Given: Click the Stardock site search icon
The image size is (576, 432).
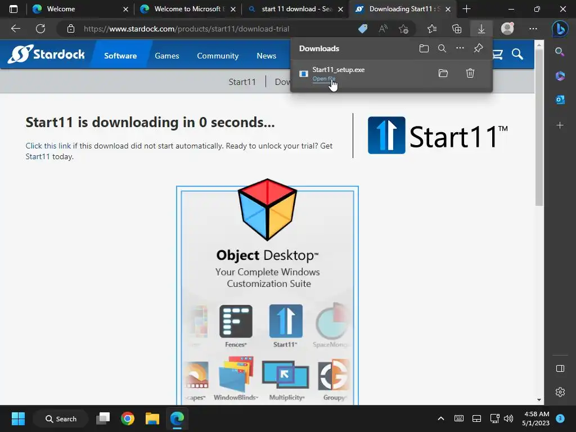Looking at the screenshot, I should 517,55.
